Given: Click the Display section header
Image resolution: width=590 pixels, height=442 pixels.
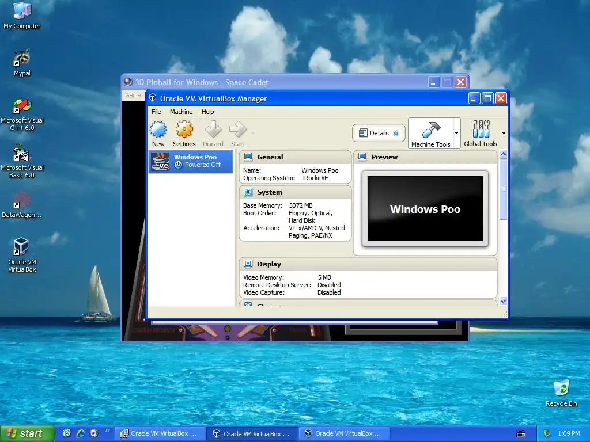Looking at the screenshot, I should coord(368,264).
